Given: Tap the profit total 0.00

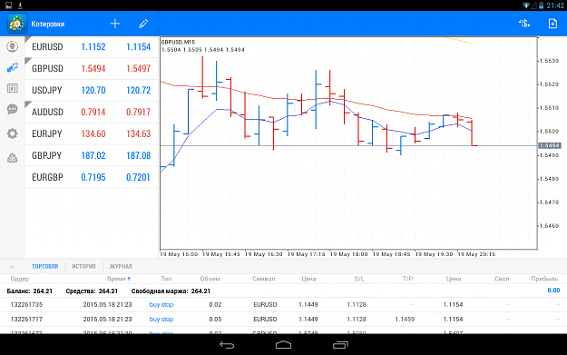Looking at the screenshot, I should pyautogui.click(x=553, y=291).
